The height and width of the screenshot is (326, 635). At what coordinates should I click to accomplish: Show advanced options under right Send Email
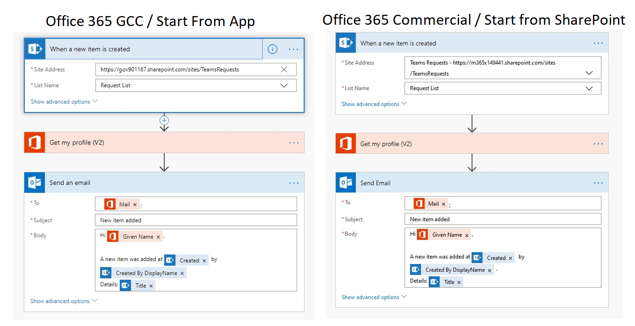pos(374,297)
